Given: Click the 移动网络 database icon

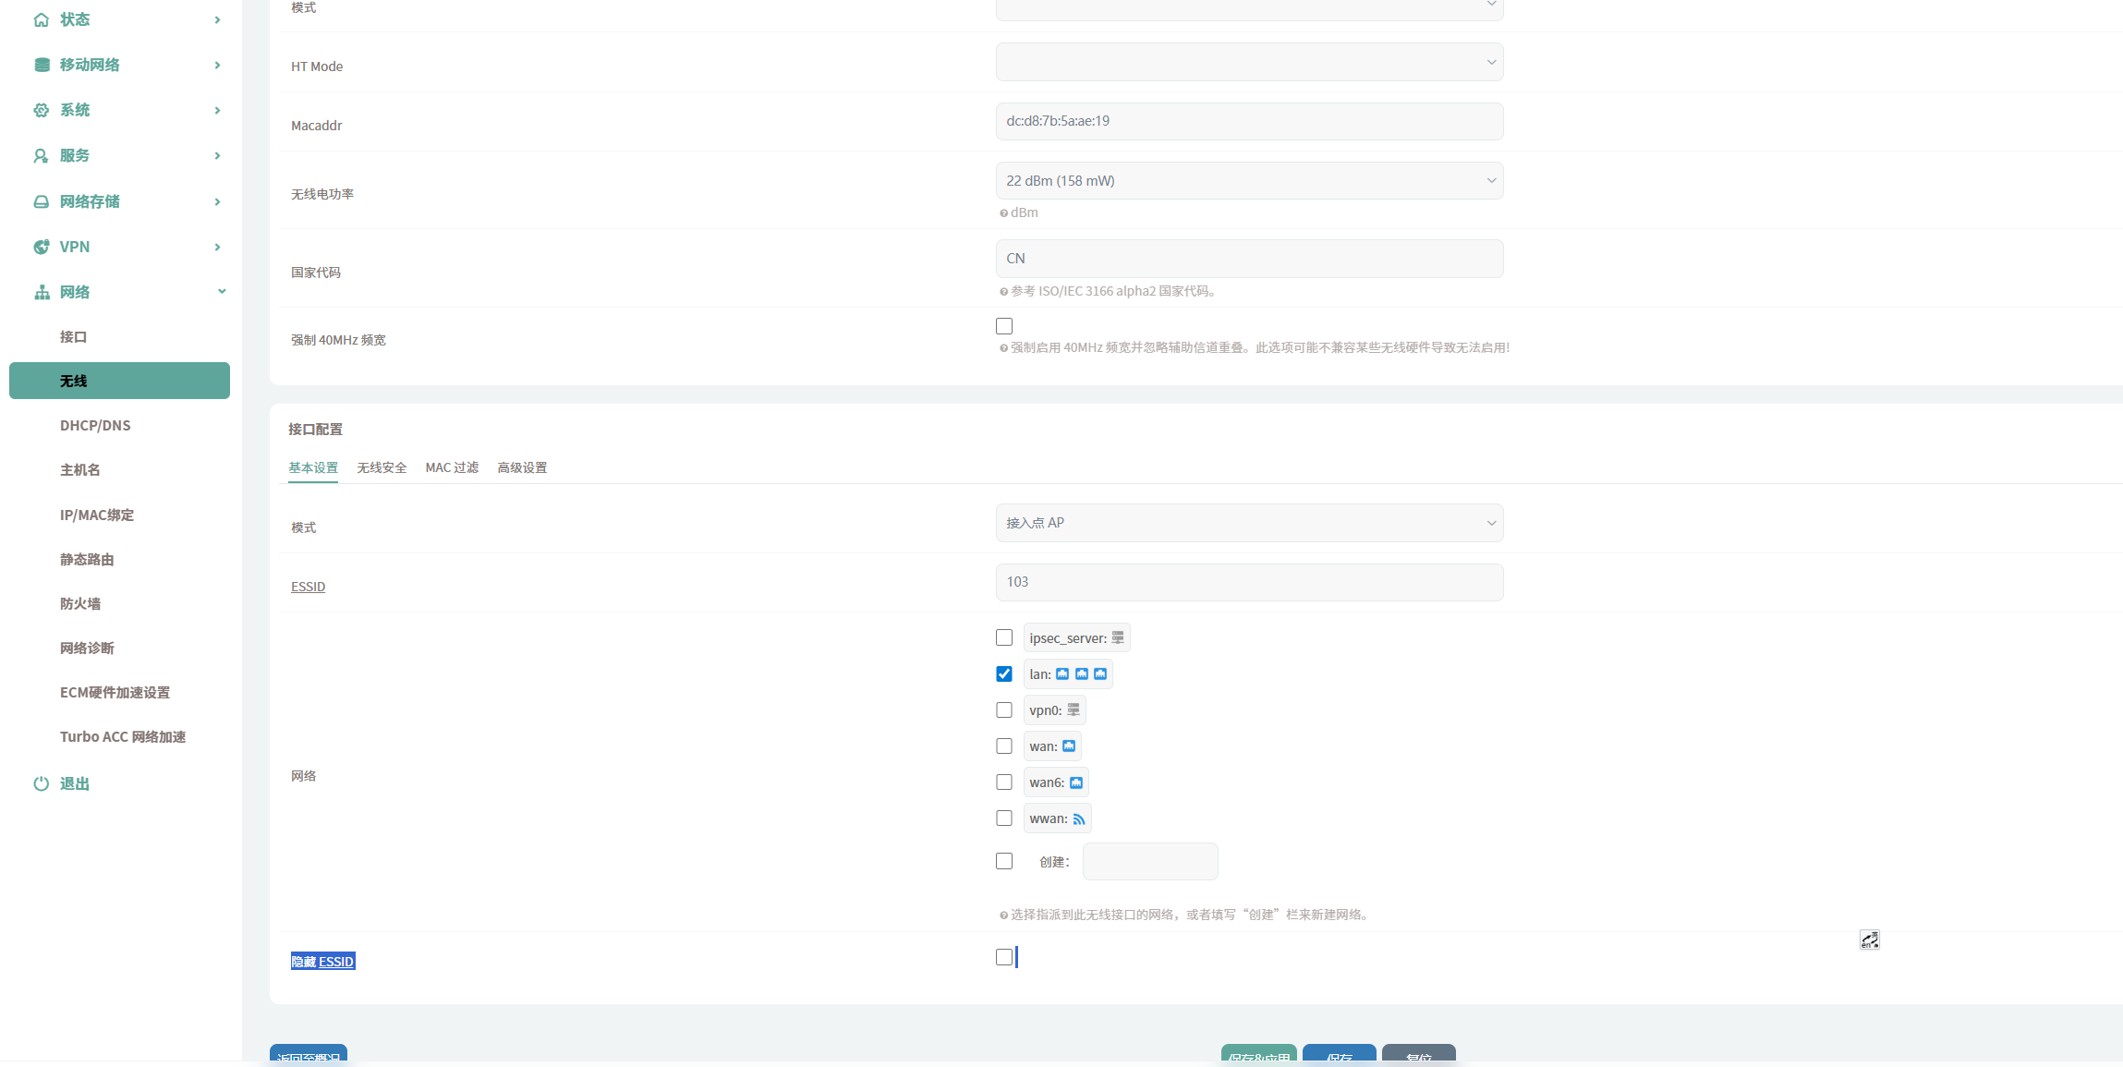Looking at the screenshot, I should 42,65.
